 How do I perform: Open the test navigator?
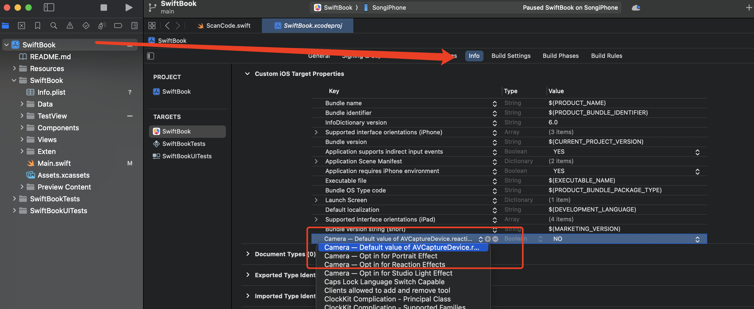(x=86, y=26)
